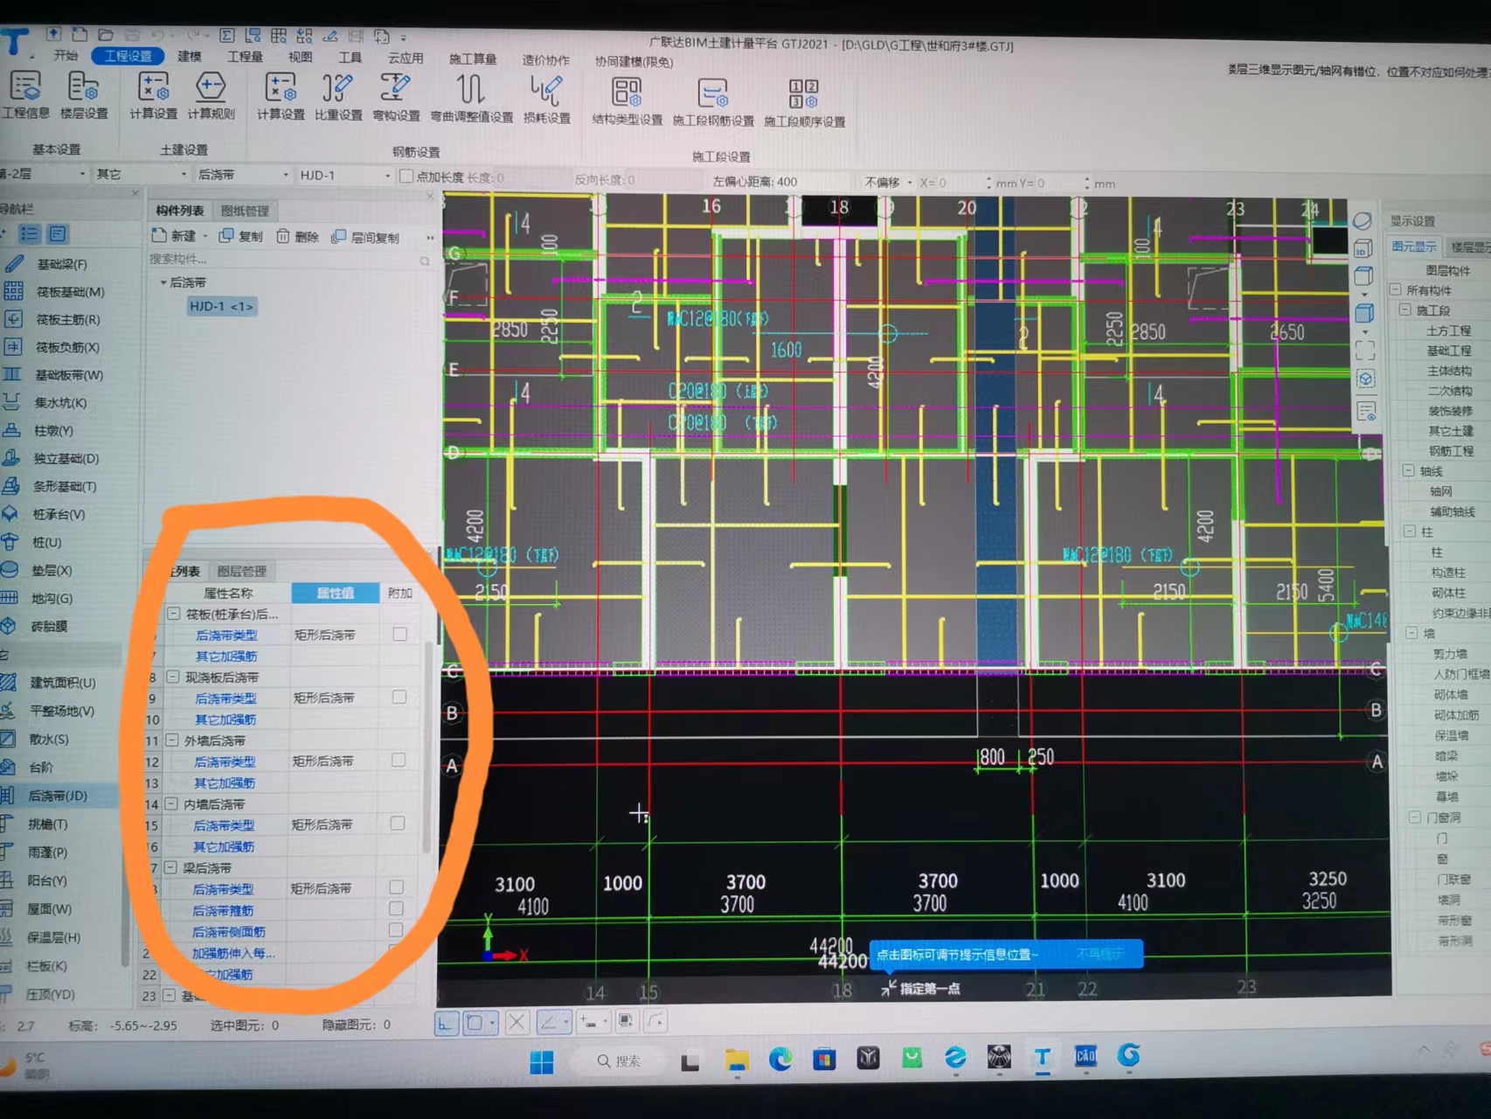Open 比重设置 rebar weight settings
Screen dimensions: 1491x1119
pyautogui.click(x=338, y=96)
